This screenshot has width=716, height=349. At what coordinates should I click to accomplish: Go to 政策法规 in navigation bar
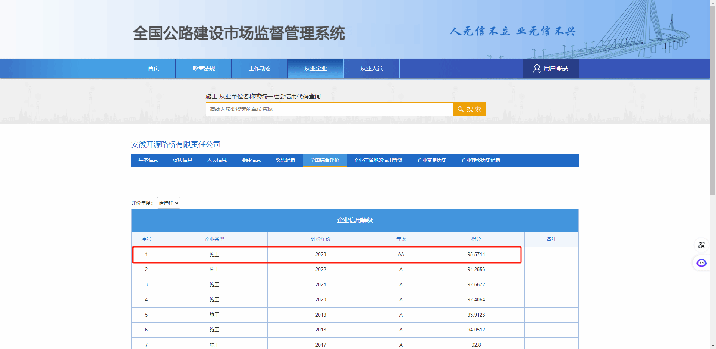pos(204,69)
